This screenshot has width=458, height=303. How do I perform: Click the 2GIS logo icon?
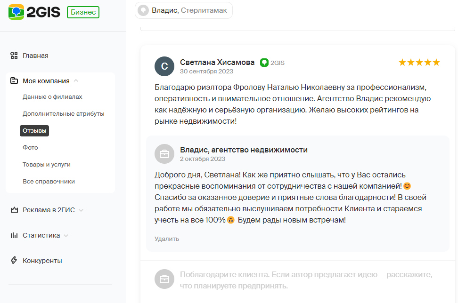(x=16, y=12)
